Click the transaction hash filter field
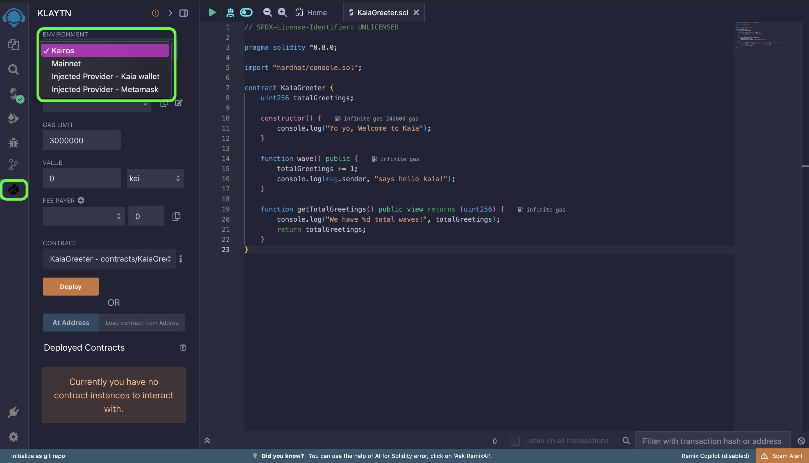 click(712, 441)
